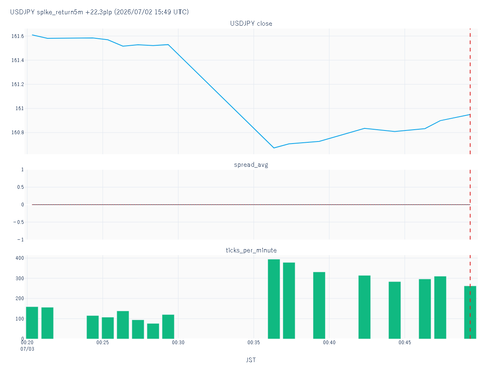Click the 00:35 x-axis tick label
Viewport: 490px width, 367px height.
254,343
